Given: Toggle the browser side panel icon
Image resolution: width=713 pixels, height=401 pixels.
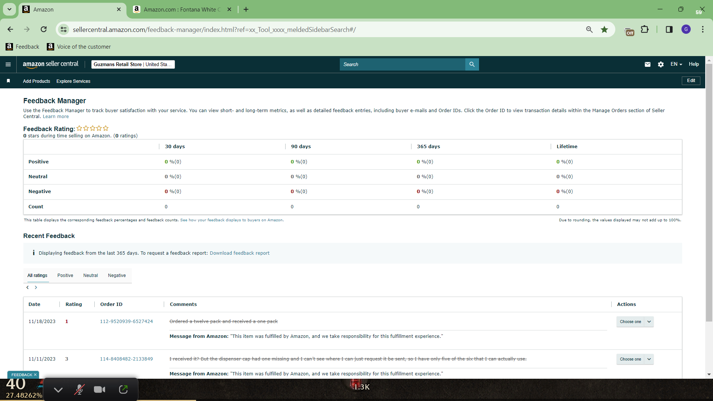Looking at the screenshot, I should 669,29.
